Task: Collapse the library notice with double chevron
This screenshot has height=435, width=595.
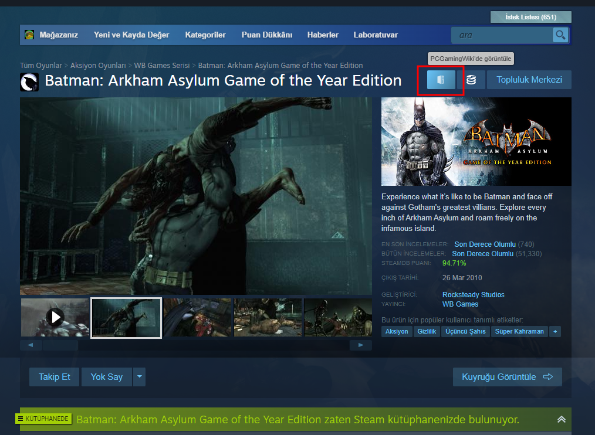Action: tap(561, 419)
